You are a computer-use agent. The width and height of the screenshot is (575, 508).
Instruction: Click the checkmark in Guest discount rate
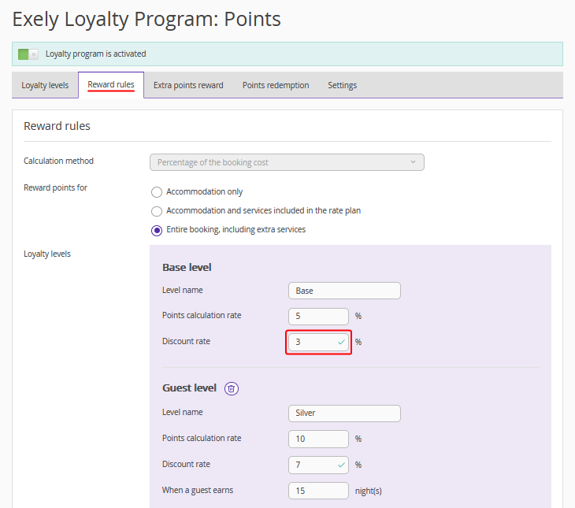(341, 465)
